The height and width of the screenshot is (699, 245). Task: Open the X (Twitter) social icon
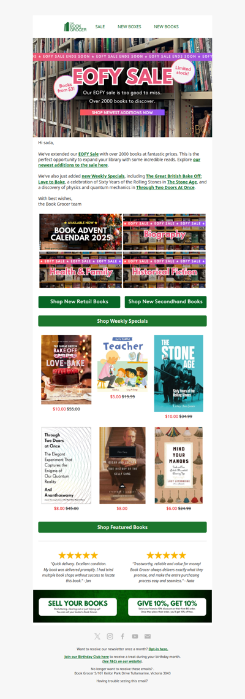click(97, 636)
